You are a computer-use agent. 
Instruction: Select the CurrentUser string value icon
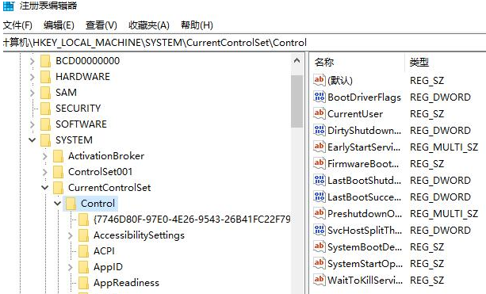320,113
